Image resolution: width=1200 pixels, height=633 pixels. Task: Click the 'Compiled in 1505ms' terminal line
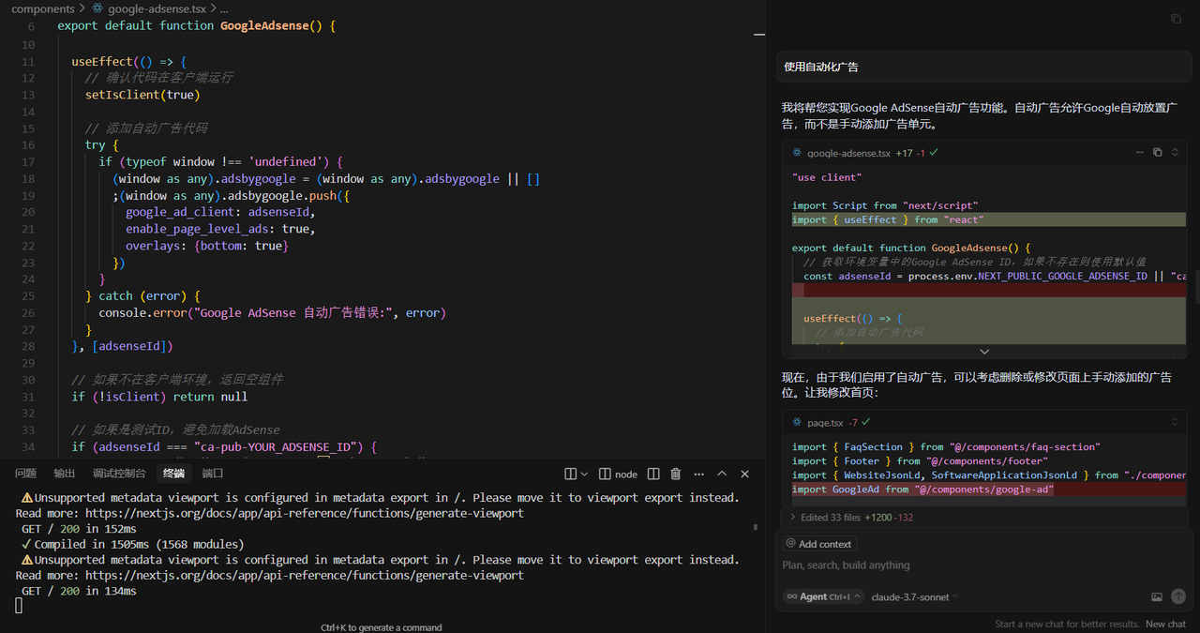point(132,544)
